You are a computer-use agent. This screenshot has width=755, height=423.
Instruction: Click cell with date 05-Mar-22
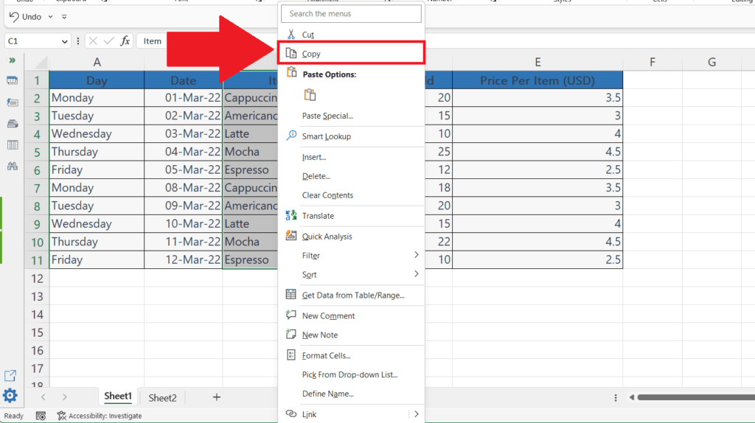pos(184,170)
